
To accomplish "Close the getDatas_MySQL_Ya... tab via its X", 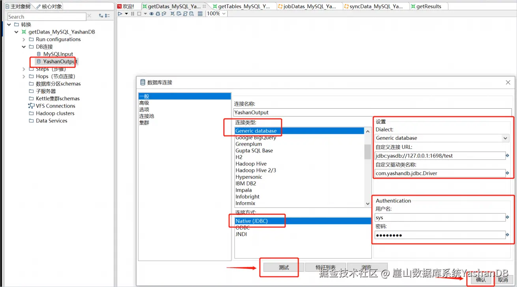I will [x=204, y=6].
